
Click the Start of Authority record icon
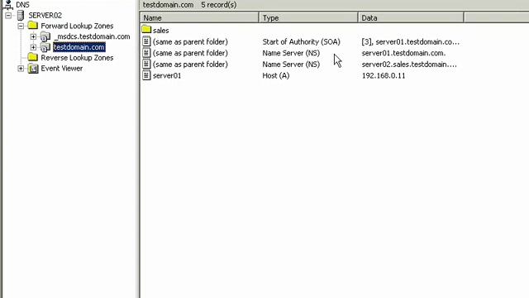(x=146, y=41)
